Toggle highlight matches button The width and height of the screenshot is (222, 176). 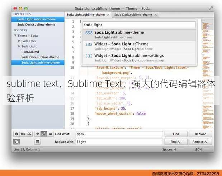click(38, 142)
